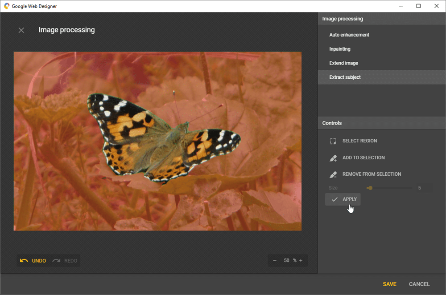Maximize the Google Web Designer window
Viewport: 446px width, 295px height.
coord(418,6)
